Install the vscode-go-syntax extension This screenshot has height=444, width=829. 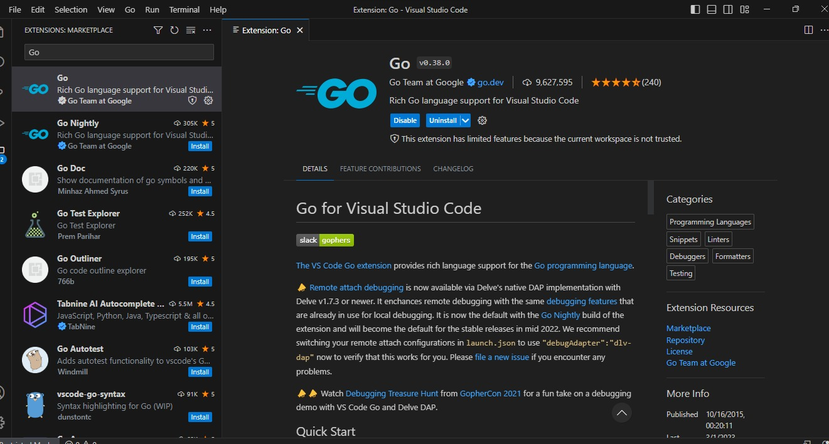[200, 417]
